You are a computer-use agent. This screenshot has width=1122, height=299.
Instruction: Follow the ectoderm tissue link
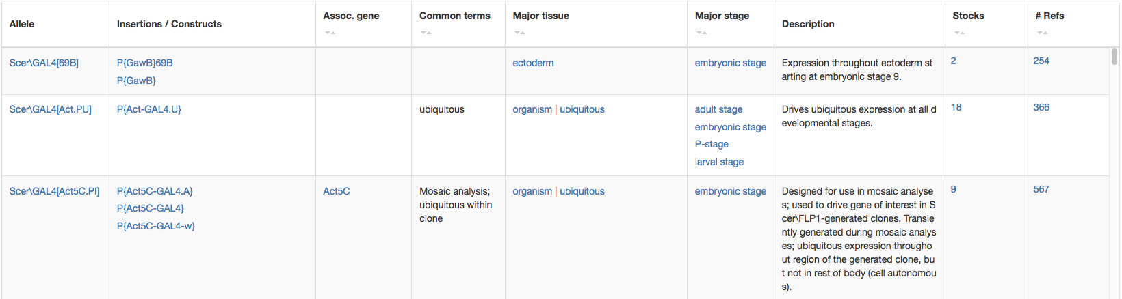tap(533, 63)
